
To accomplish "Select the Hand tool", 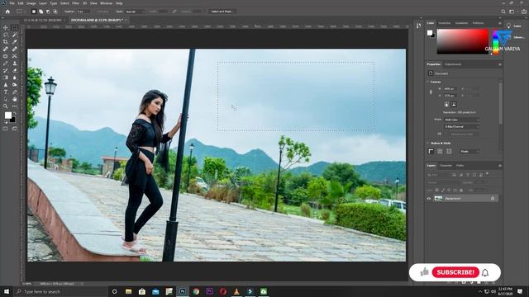I will [x=15, y=99].
